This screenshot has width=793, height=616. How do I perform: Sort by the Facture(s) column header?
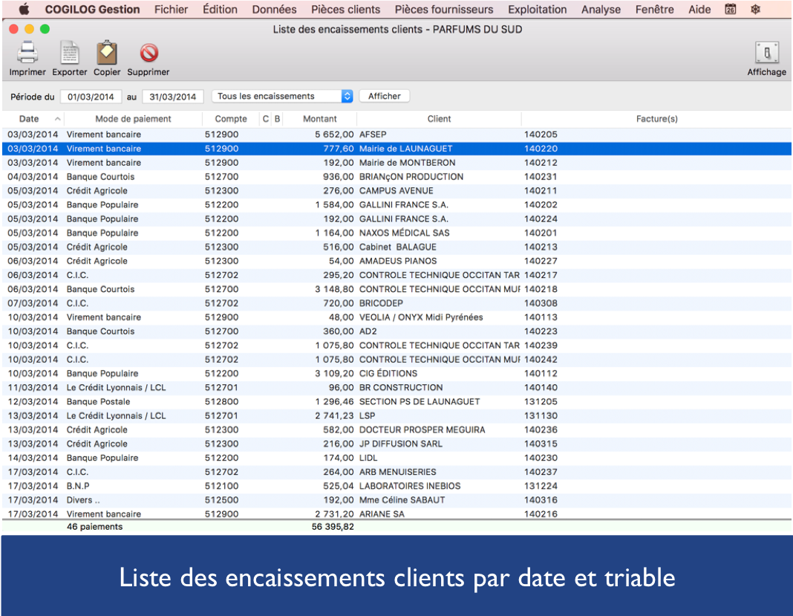point(656,119)
